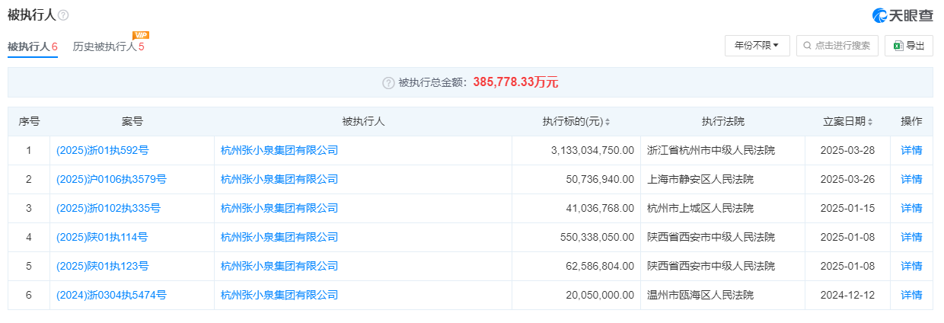This screenshot has height=323, width=944.
Task: View 详情 for the 2025-03-28 case
Action: [x=911, y=150]
